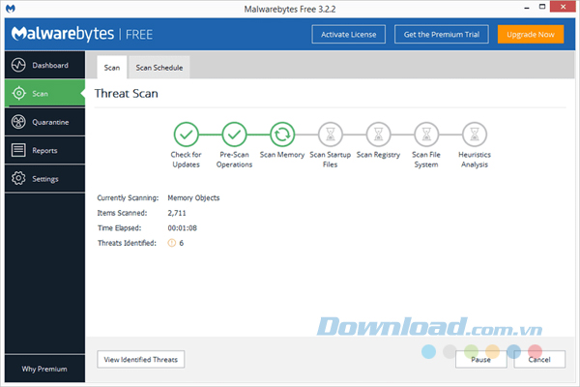Click the Pre-Scan Operations checkmark icon
This screenshot has width=580, height=387.
[x=234, y=134]
